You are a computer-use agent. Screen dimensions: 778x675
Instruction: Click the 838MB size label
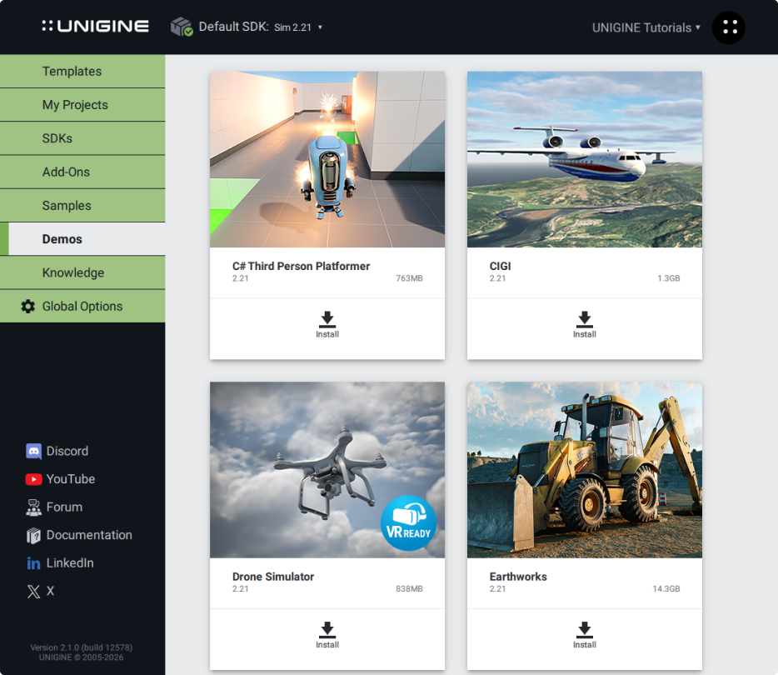click(409, 588)
